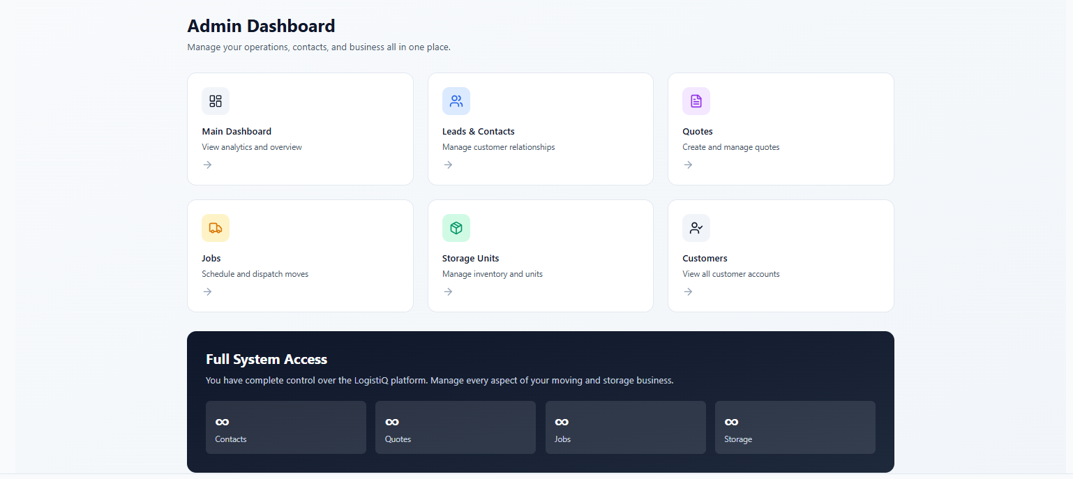The height and width of the screenshot is (479, 1073).
Task: Click the Jobs infinity stat tile
Action: point(626,427)
